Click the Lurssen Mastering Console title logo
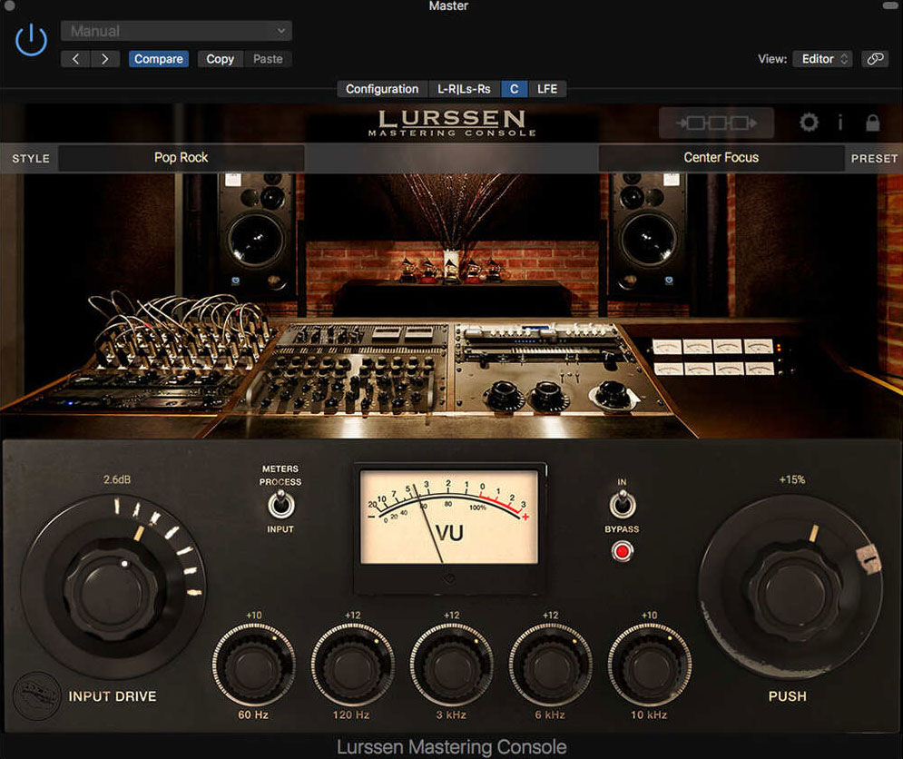Screen dimensions: 903x759 pos(452,123)
